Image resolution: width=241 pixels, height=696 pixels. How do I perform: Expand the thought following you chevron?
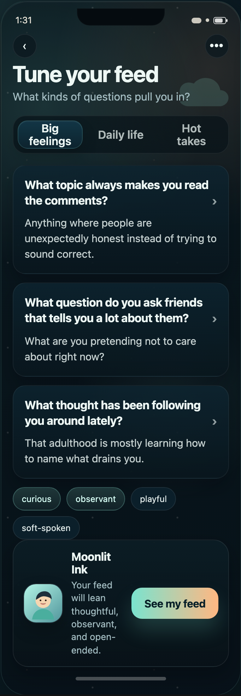[x=214, y=422]
